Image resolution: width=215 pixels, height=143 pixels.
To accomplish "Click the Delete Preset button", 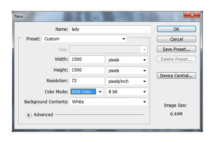I will 176,59.
